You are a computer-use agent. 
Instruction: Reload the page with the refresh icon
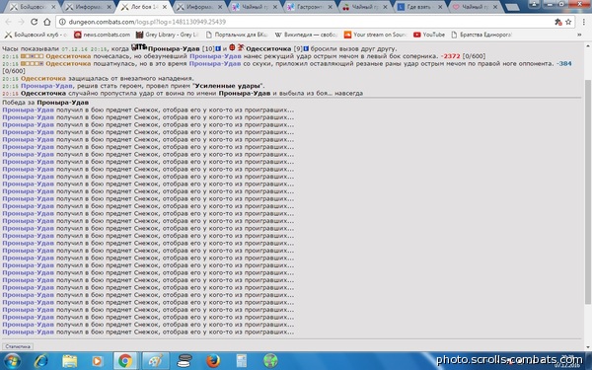click(x=34, y=22)
